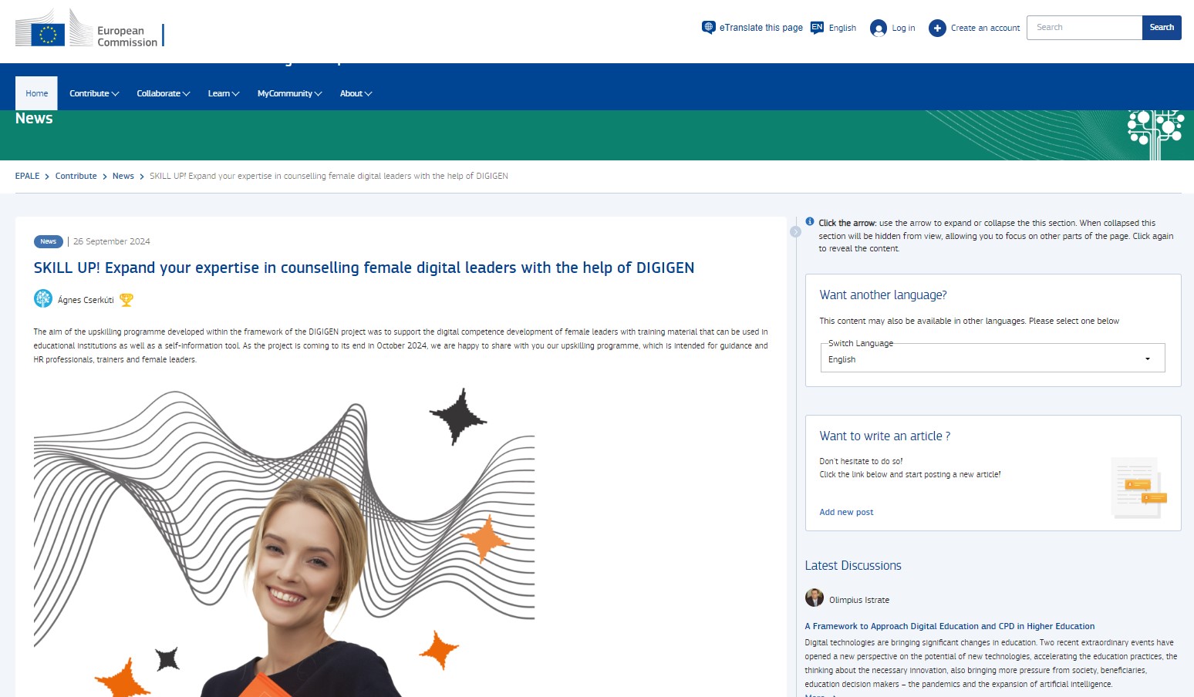
Task: Click the News tag badge above the title
Action: (x=49, y=241)
